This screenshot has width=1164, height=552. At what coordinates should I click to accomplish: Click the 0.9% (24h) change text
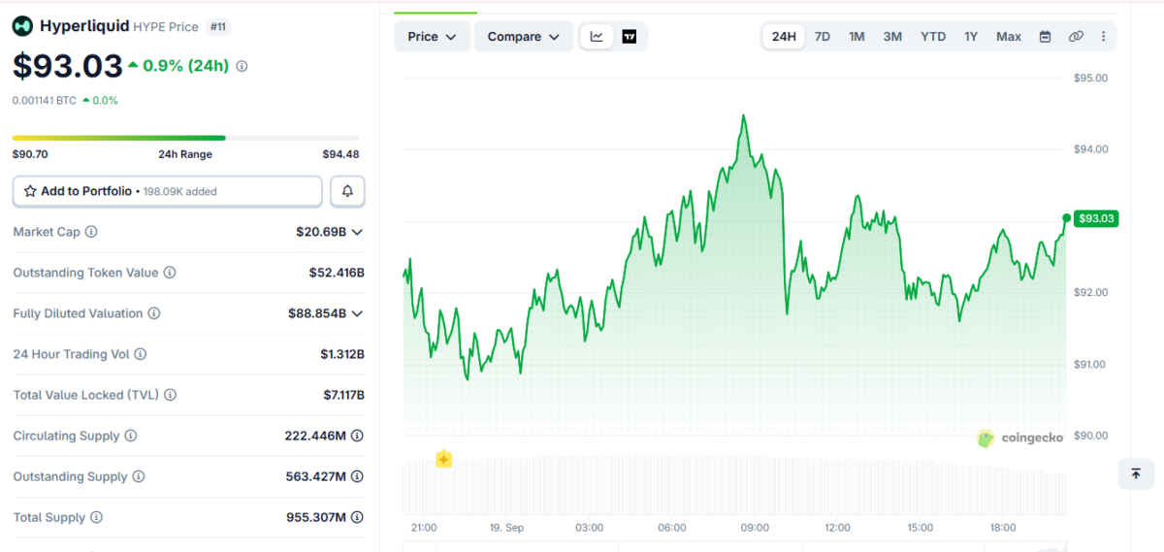coord(185,66)
